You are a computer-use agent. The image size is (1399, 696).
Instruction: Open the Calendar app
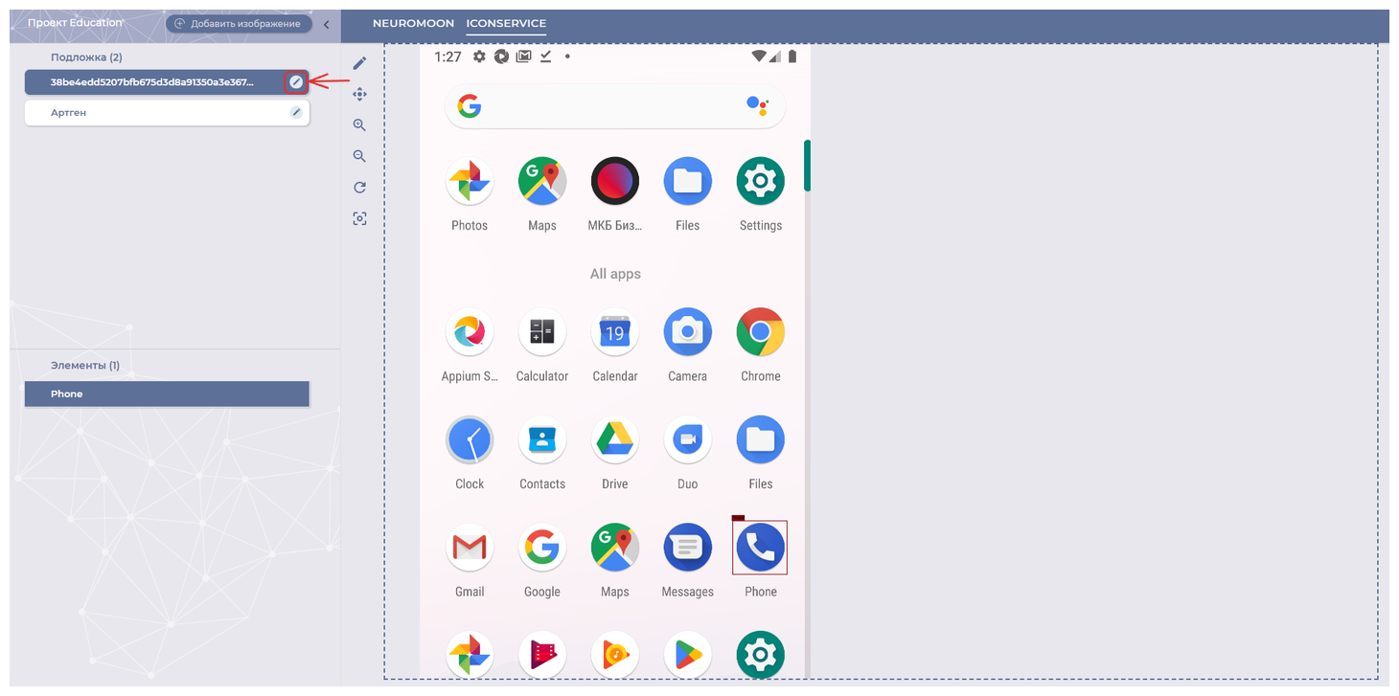point(615,332)
